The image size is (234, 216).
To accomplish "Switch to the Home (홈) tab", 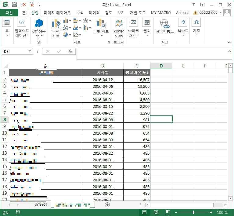I will click(x=24, y=13).
